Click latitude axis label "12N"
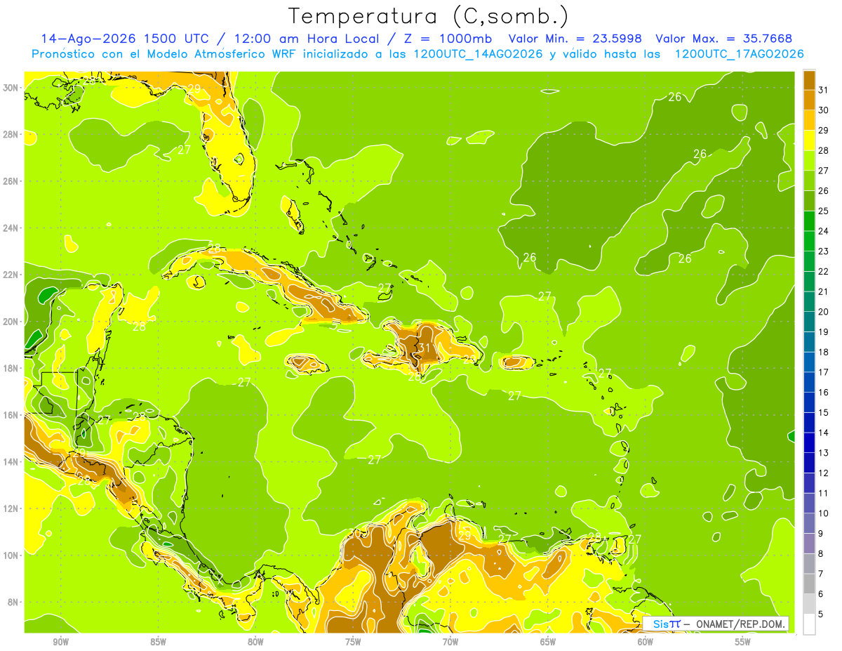Image resolution: width=842 pixels, height=651 pixels. click(x=11, y=508)
